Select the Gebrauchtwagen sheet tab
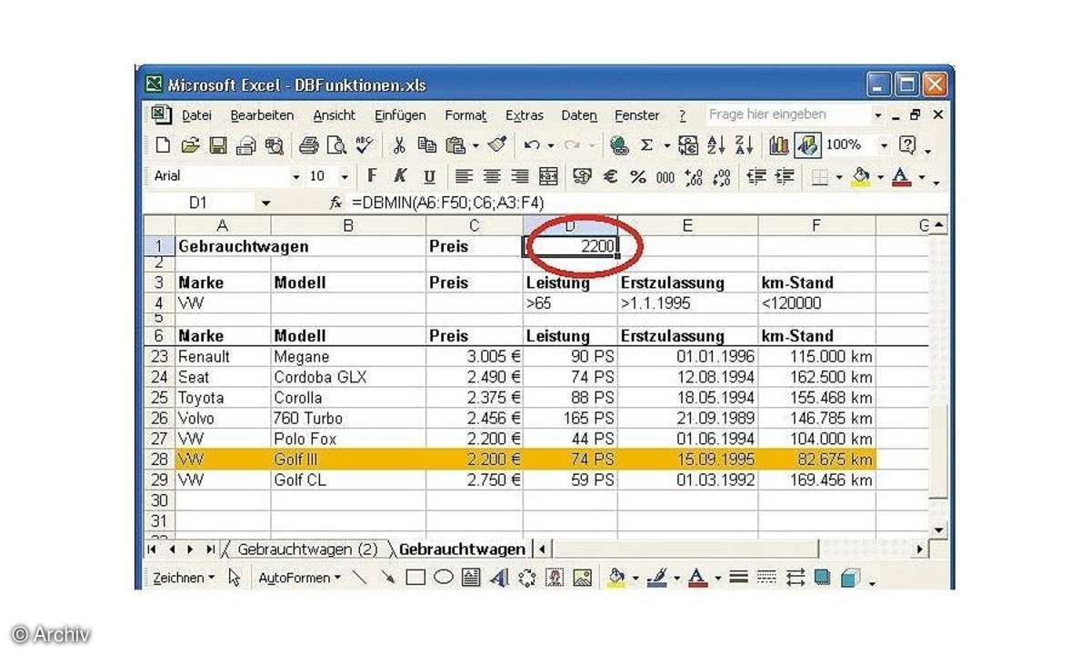This screenshot has height=654, width=1091. click(x=462, y=550)
